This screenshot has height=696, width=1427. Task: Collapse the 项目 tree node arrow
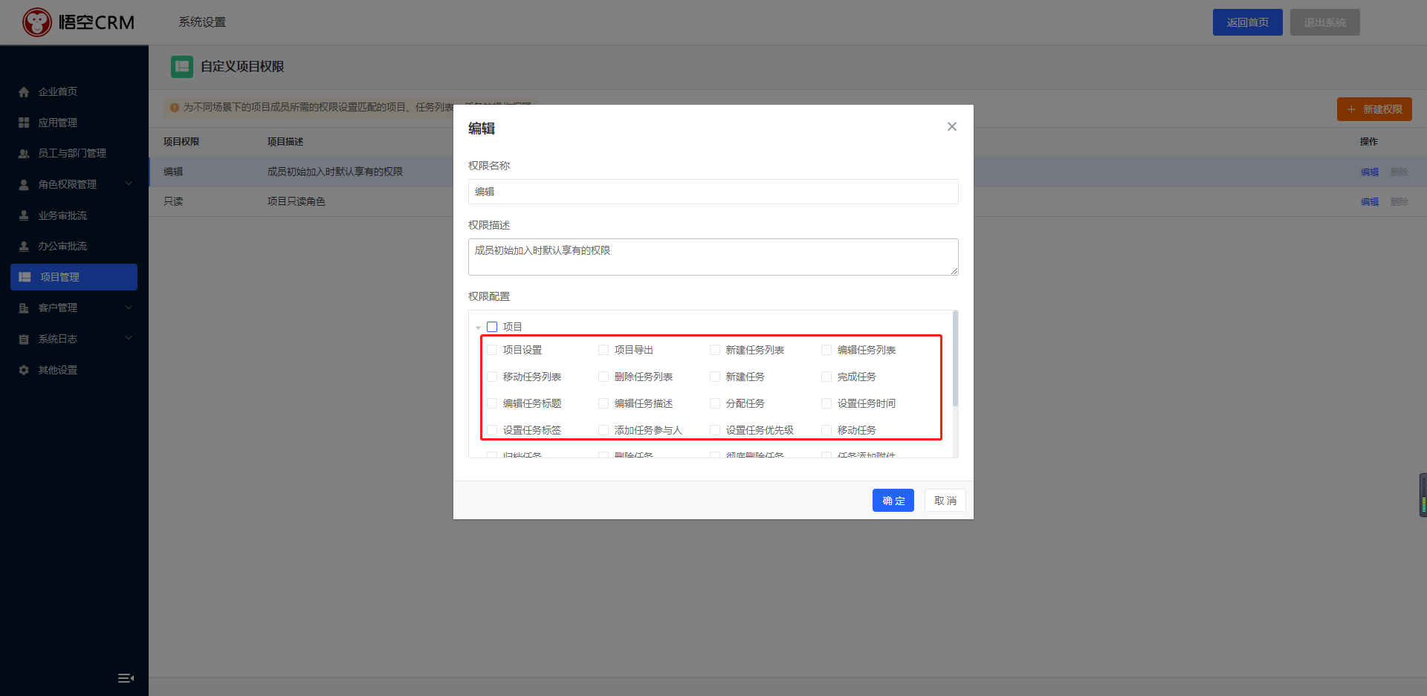pyautogui.click(x=478, y=328)
